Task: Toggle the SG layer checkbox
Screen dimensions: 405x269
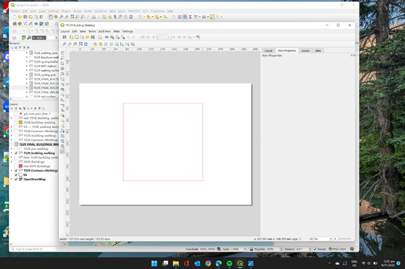Action: point(16,174)
